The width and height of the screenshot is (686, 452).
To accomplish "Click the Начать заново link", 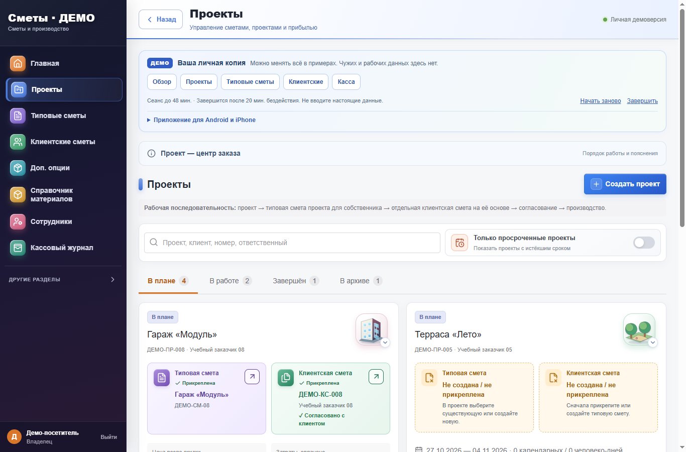I will pyautogui.click(x=601, y=101).
